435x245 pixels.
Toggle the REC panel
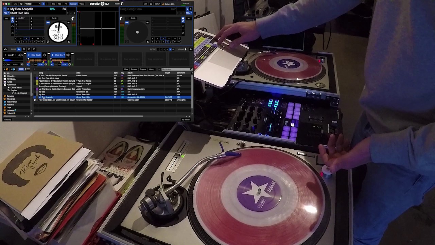(59, 4)
